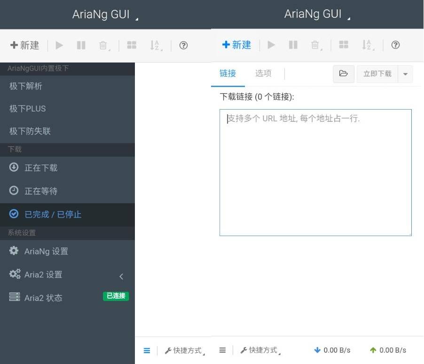Click the delete task icon
Screen dimensions: 424x364
point(315,45)
